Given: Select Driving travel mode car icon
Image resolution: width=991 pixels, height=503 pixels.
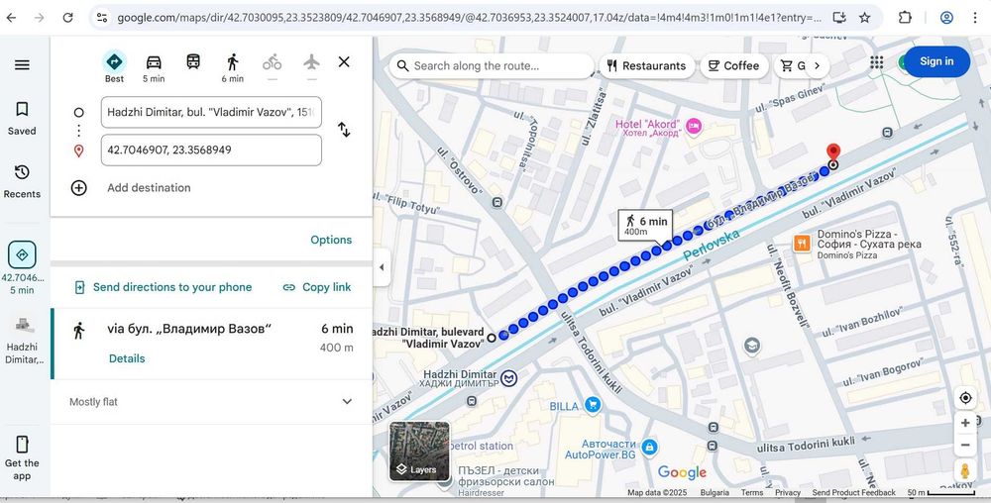Looking at the screenshot, I should point(154,62).
